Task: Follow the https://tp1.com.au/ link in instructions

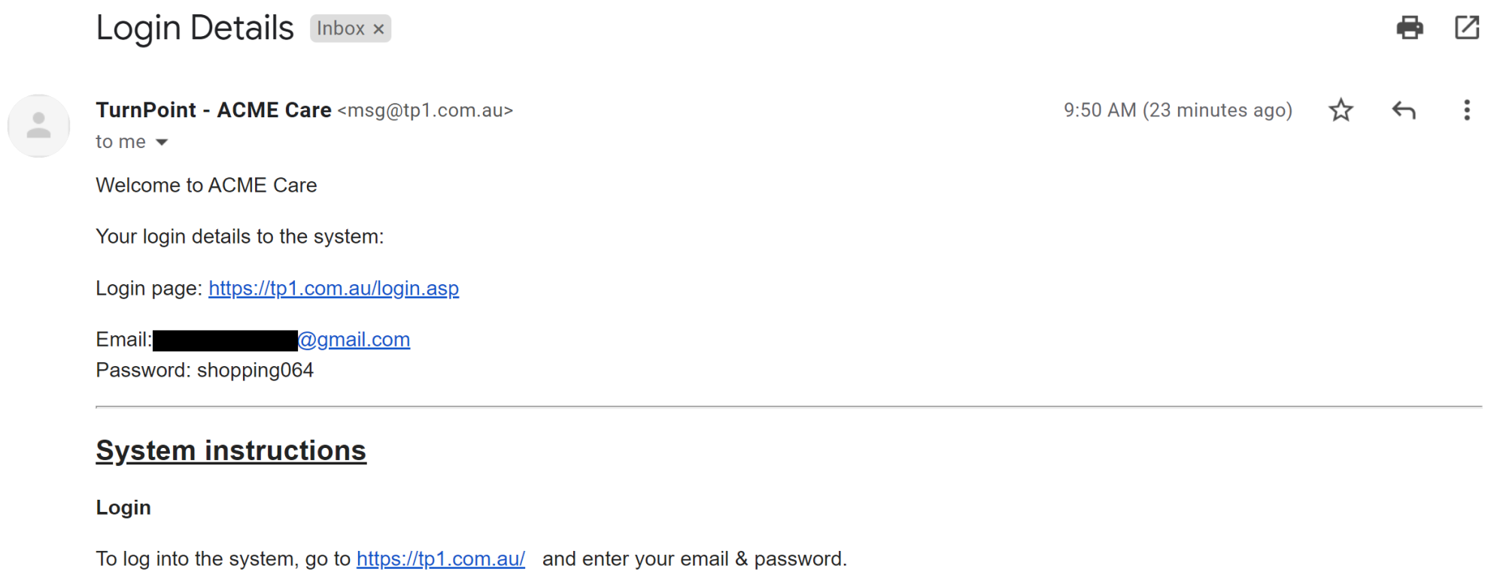Action: 440,559
